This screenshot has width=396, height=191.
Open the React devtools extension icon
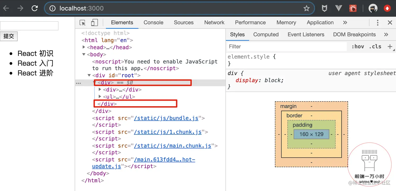tap(353, 8)
